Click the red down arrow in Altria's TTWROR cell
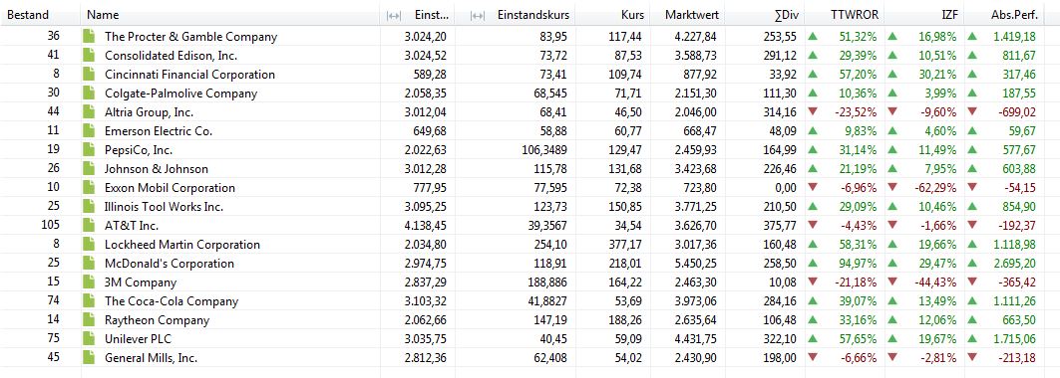Viewport: 1060px width, 378px height. tap(813, 111)
